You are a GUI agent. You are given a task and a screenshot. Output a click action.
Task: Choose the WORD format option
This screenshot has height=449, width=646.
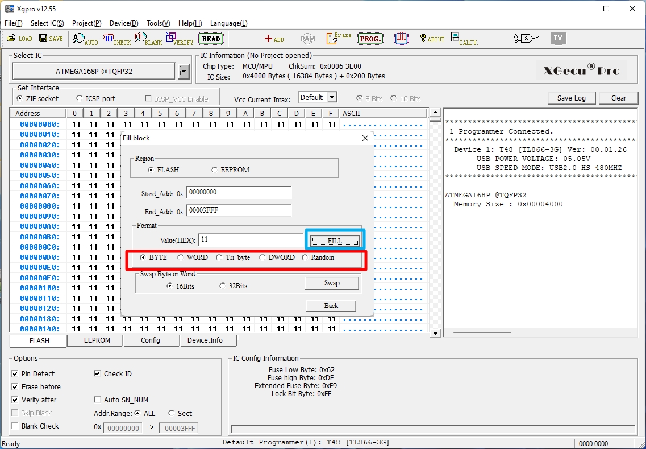(181, 257)
